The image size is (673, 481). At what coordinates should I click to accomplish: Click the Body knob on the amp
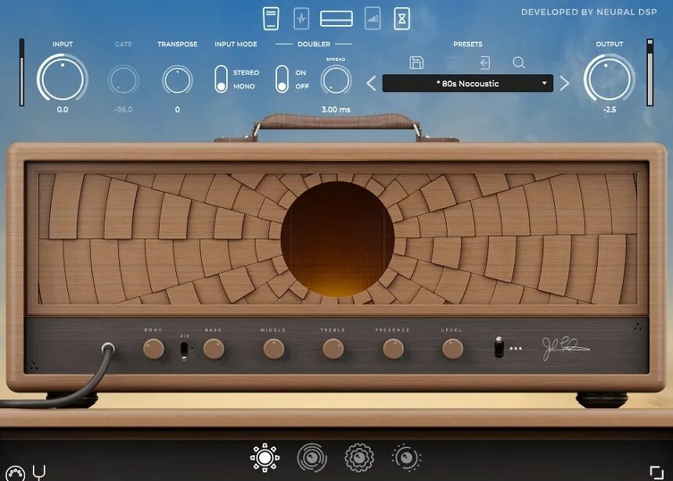(x=153, y=349)
